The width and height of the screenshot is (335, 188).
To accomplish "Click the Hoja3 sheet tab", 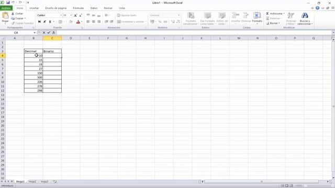I will click(x=44, y=182).
